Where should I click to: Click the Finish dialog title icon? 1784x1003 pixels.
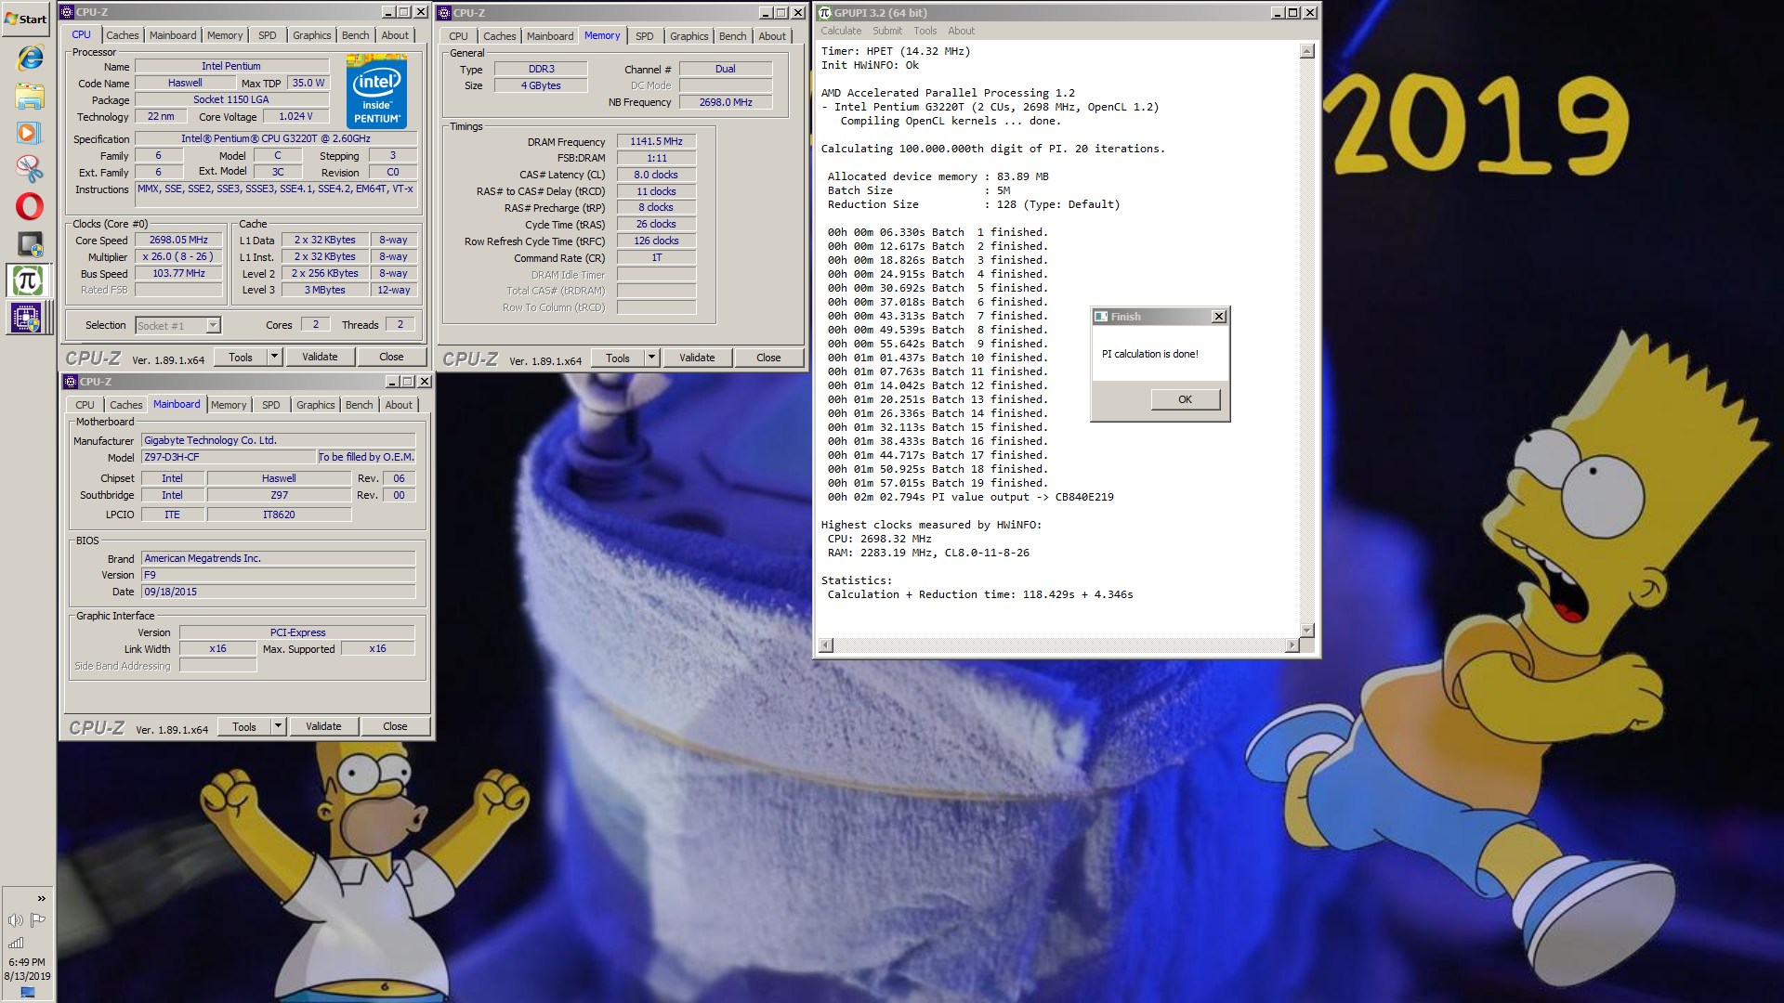(x=1101, y=317)
